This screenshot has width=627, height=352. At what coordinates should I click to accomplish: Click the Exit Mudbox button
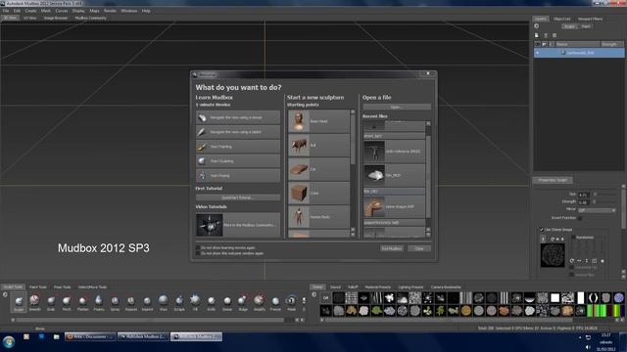click(392, 248)
